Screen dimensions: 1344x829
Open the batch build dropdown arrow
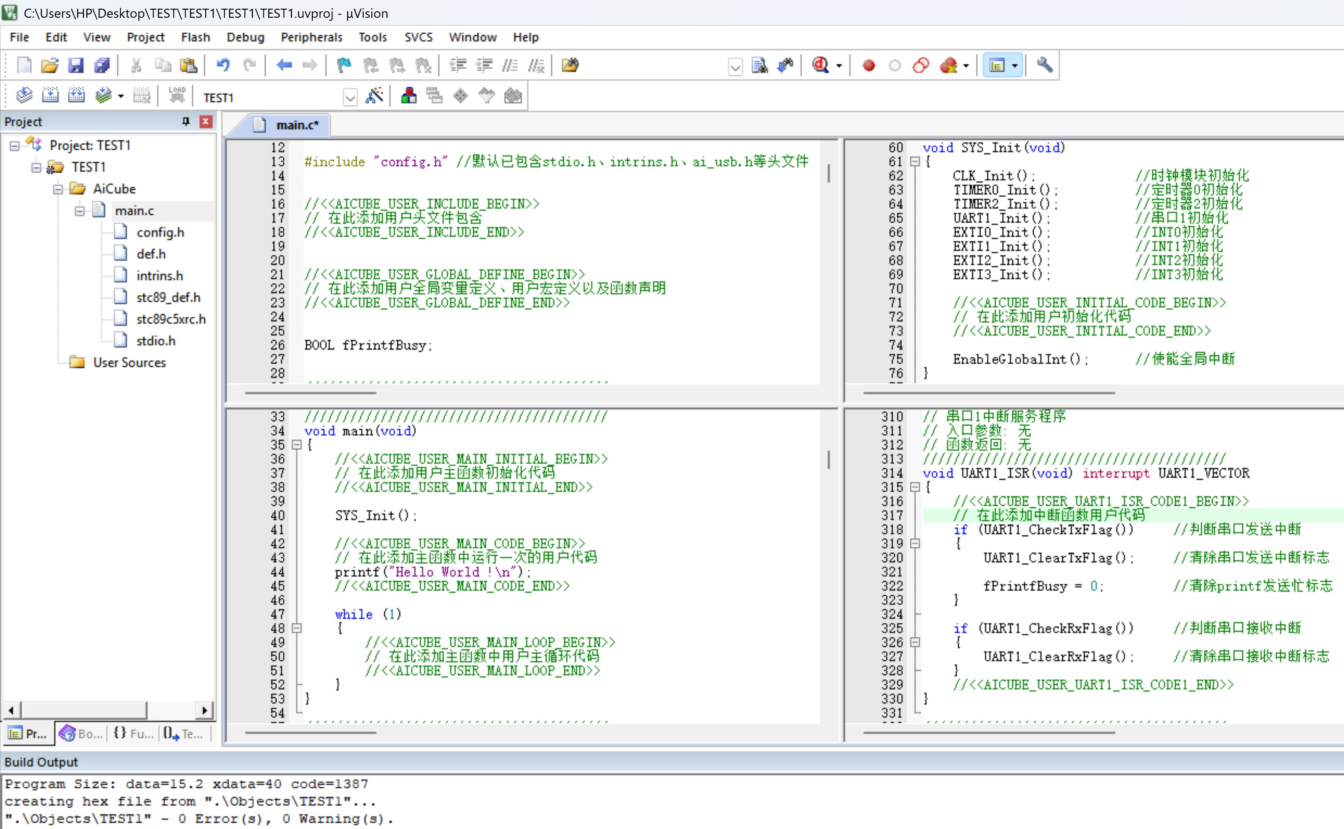121,96
